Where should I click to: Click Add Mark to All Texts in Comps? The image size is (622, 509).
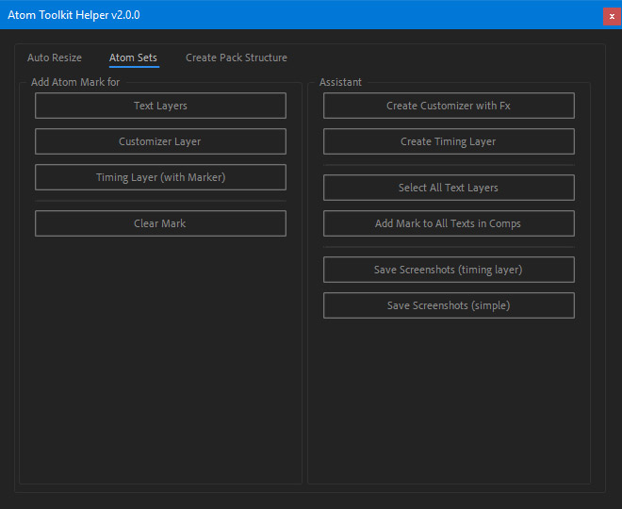(x=449, y=223)
